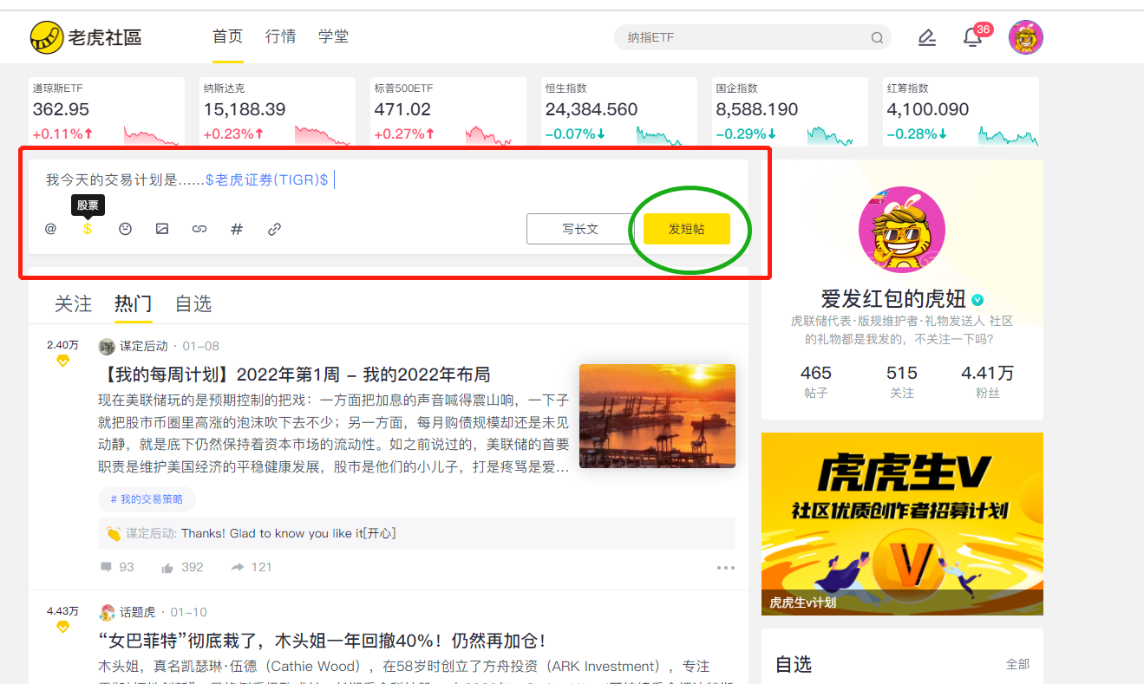The width and height of the screenshot is (1144, 684).
Task: Open the user avatar menu
Action: 1026,37
